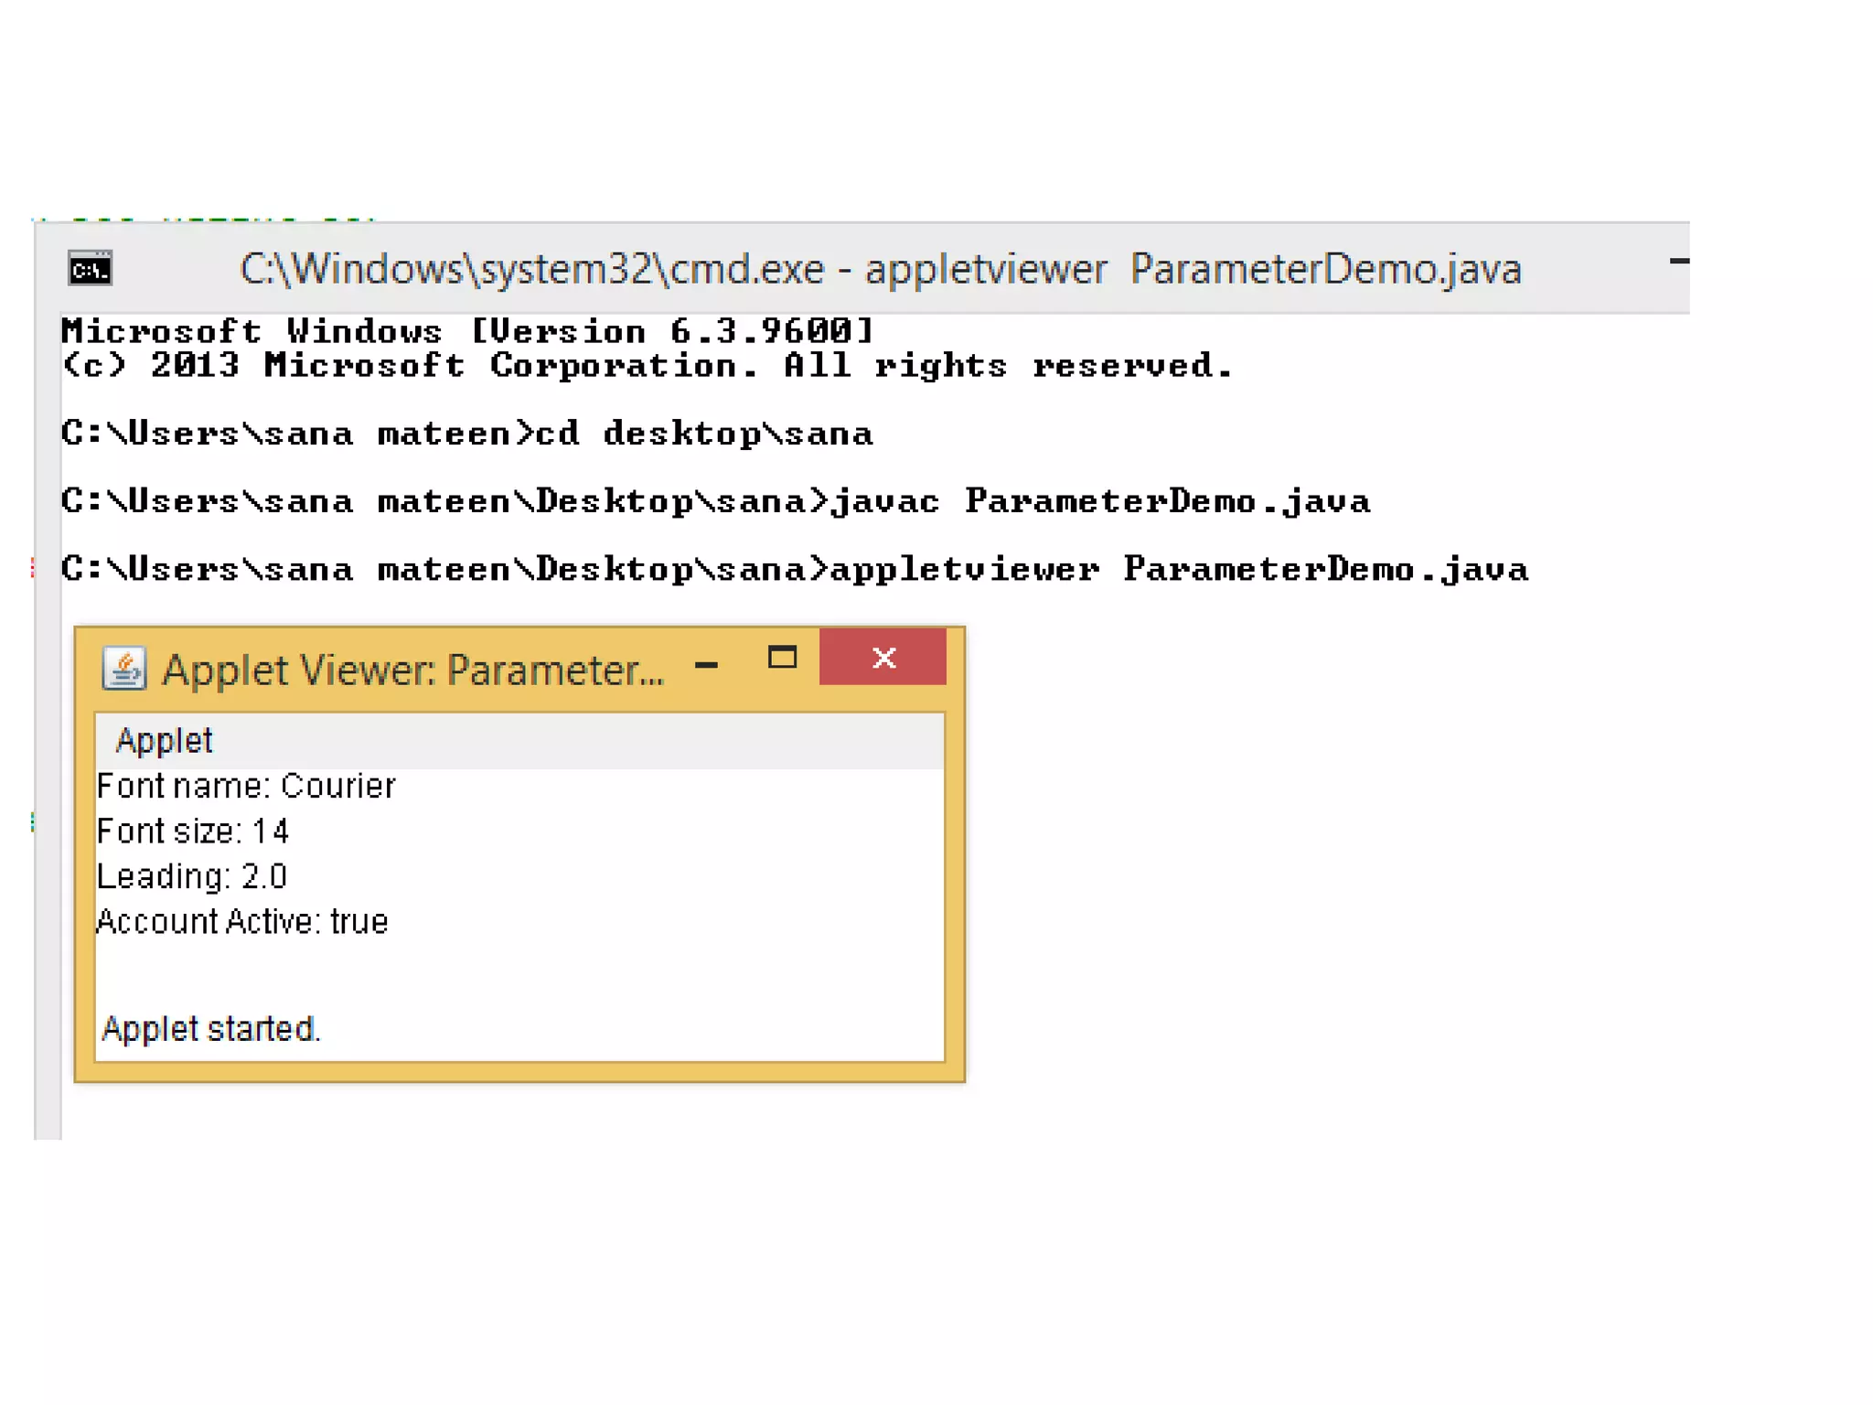Image resolution: width=1873 pixels, height=1405 pixels.
Task: Maximize the Applet Viewer window
Action: tap(782, 658)
